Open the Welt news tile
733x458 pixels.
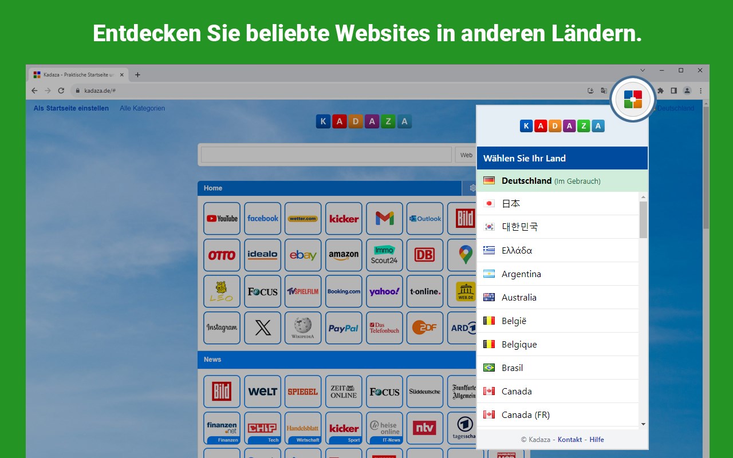[262, 392]
